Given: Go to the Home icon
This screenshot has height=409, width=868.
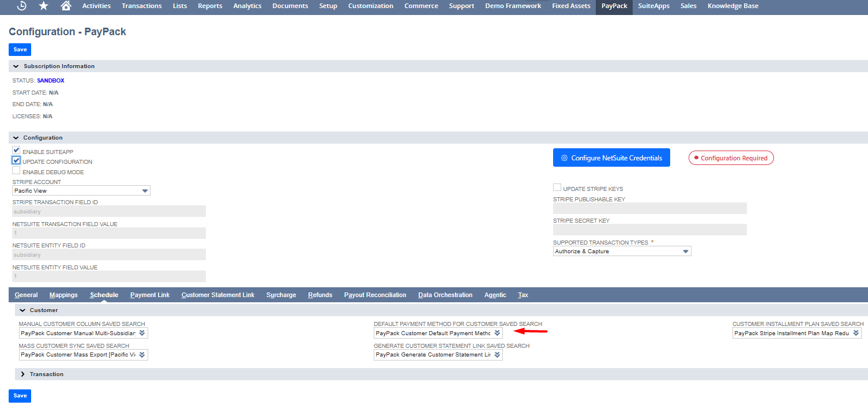Looking at the screenshot, I should 66,6.
